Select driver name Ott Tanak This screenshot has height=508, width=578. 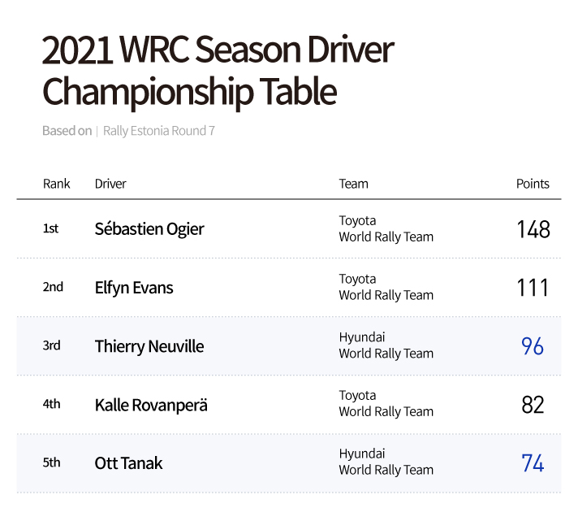click(x=128, y=463)
